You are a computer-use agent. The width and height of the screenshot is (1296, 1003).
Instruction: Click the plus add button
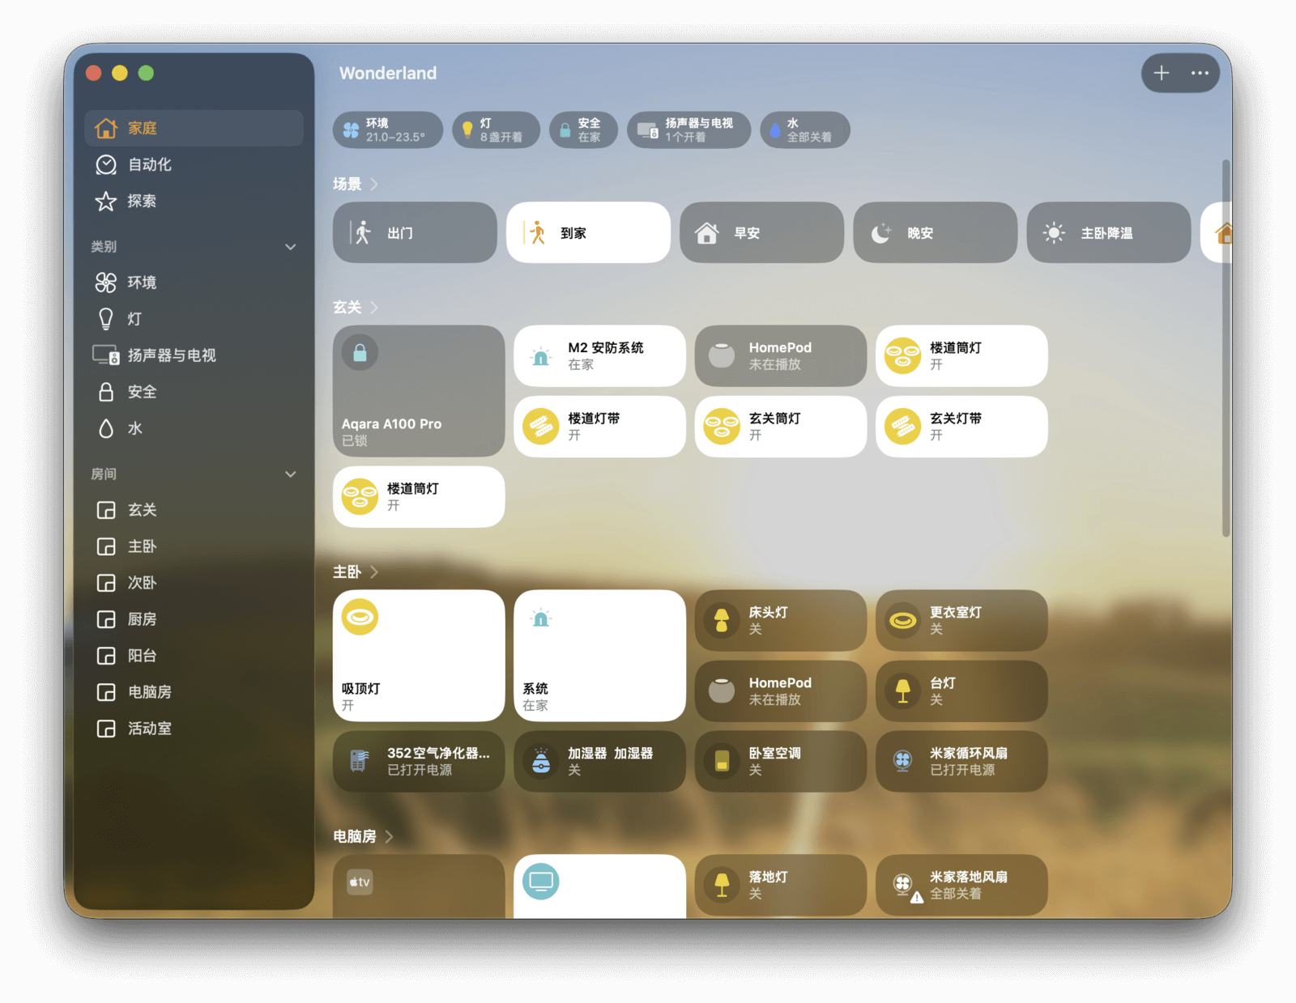point(1162,74)
